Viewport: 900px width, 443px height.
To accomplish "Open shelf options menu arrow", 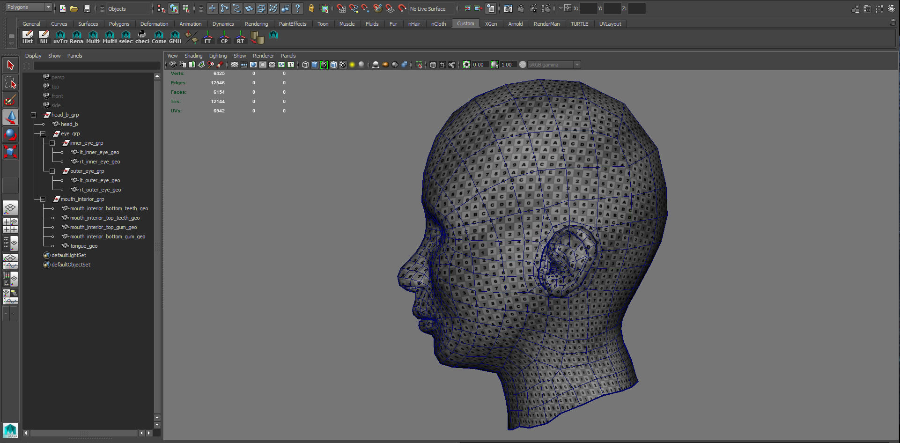I will (x=11, y=44).
